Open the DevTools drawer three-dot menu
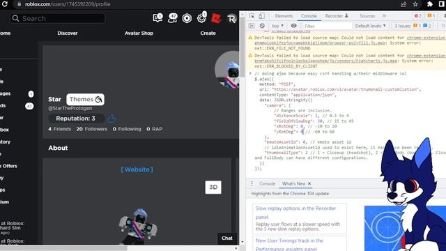Screen dimensions: 446x251 tap(252, 183)
